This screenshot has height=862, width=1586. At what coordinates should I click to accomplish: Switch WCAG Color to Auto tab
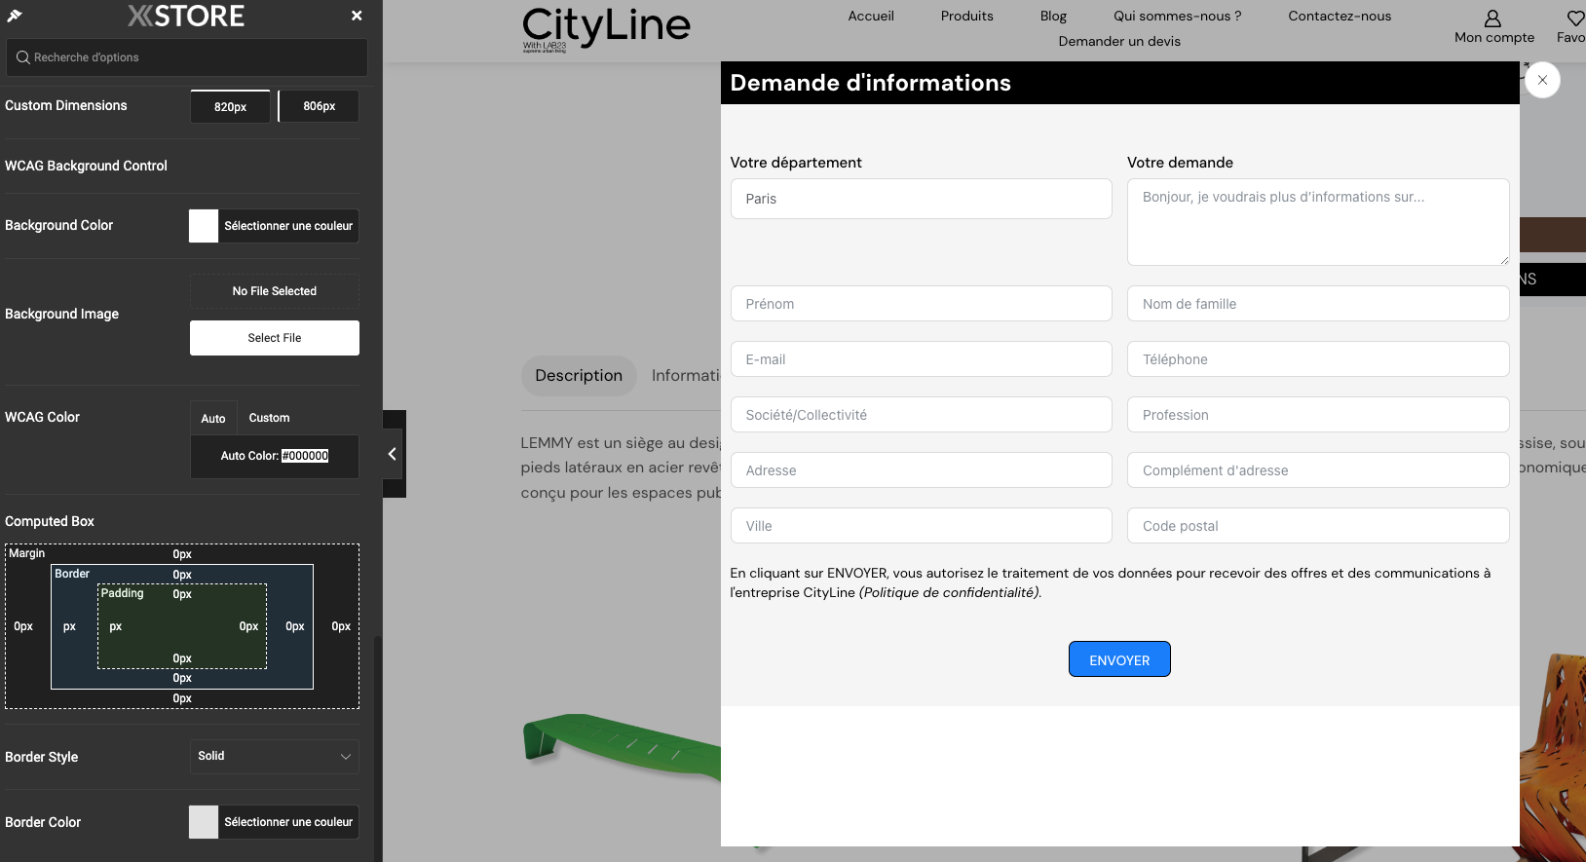tap(213, 418)
